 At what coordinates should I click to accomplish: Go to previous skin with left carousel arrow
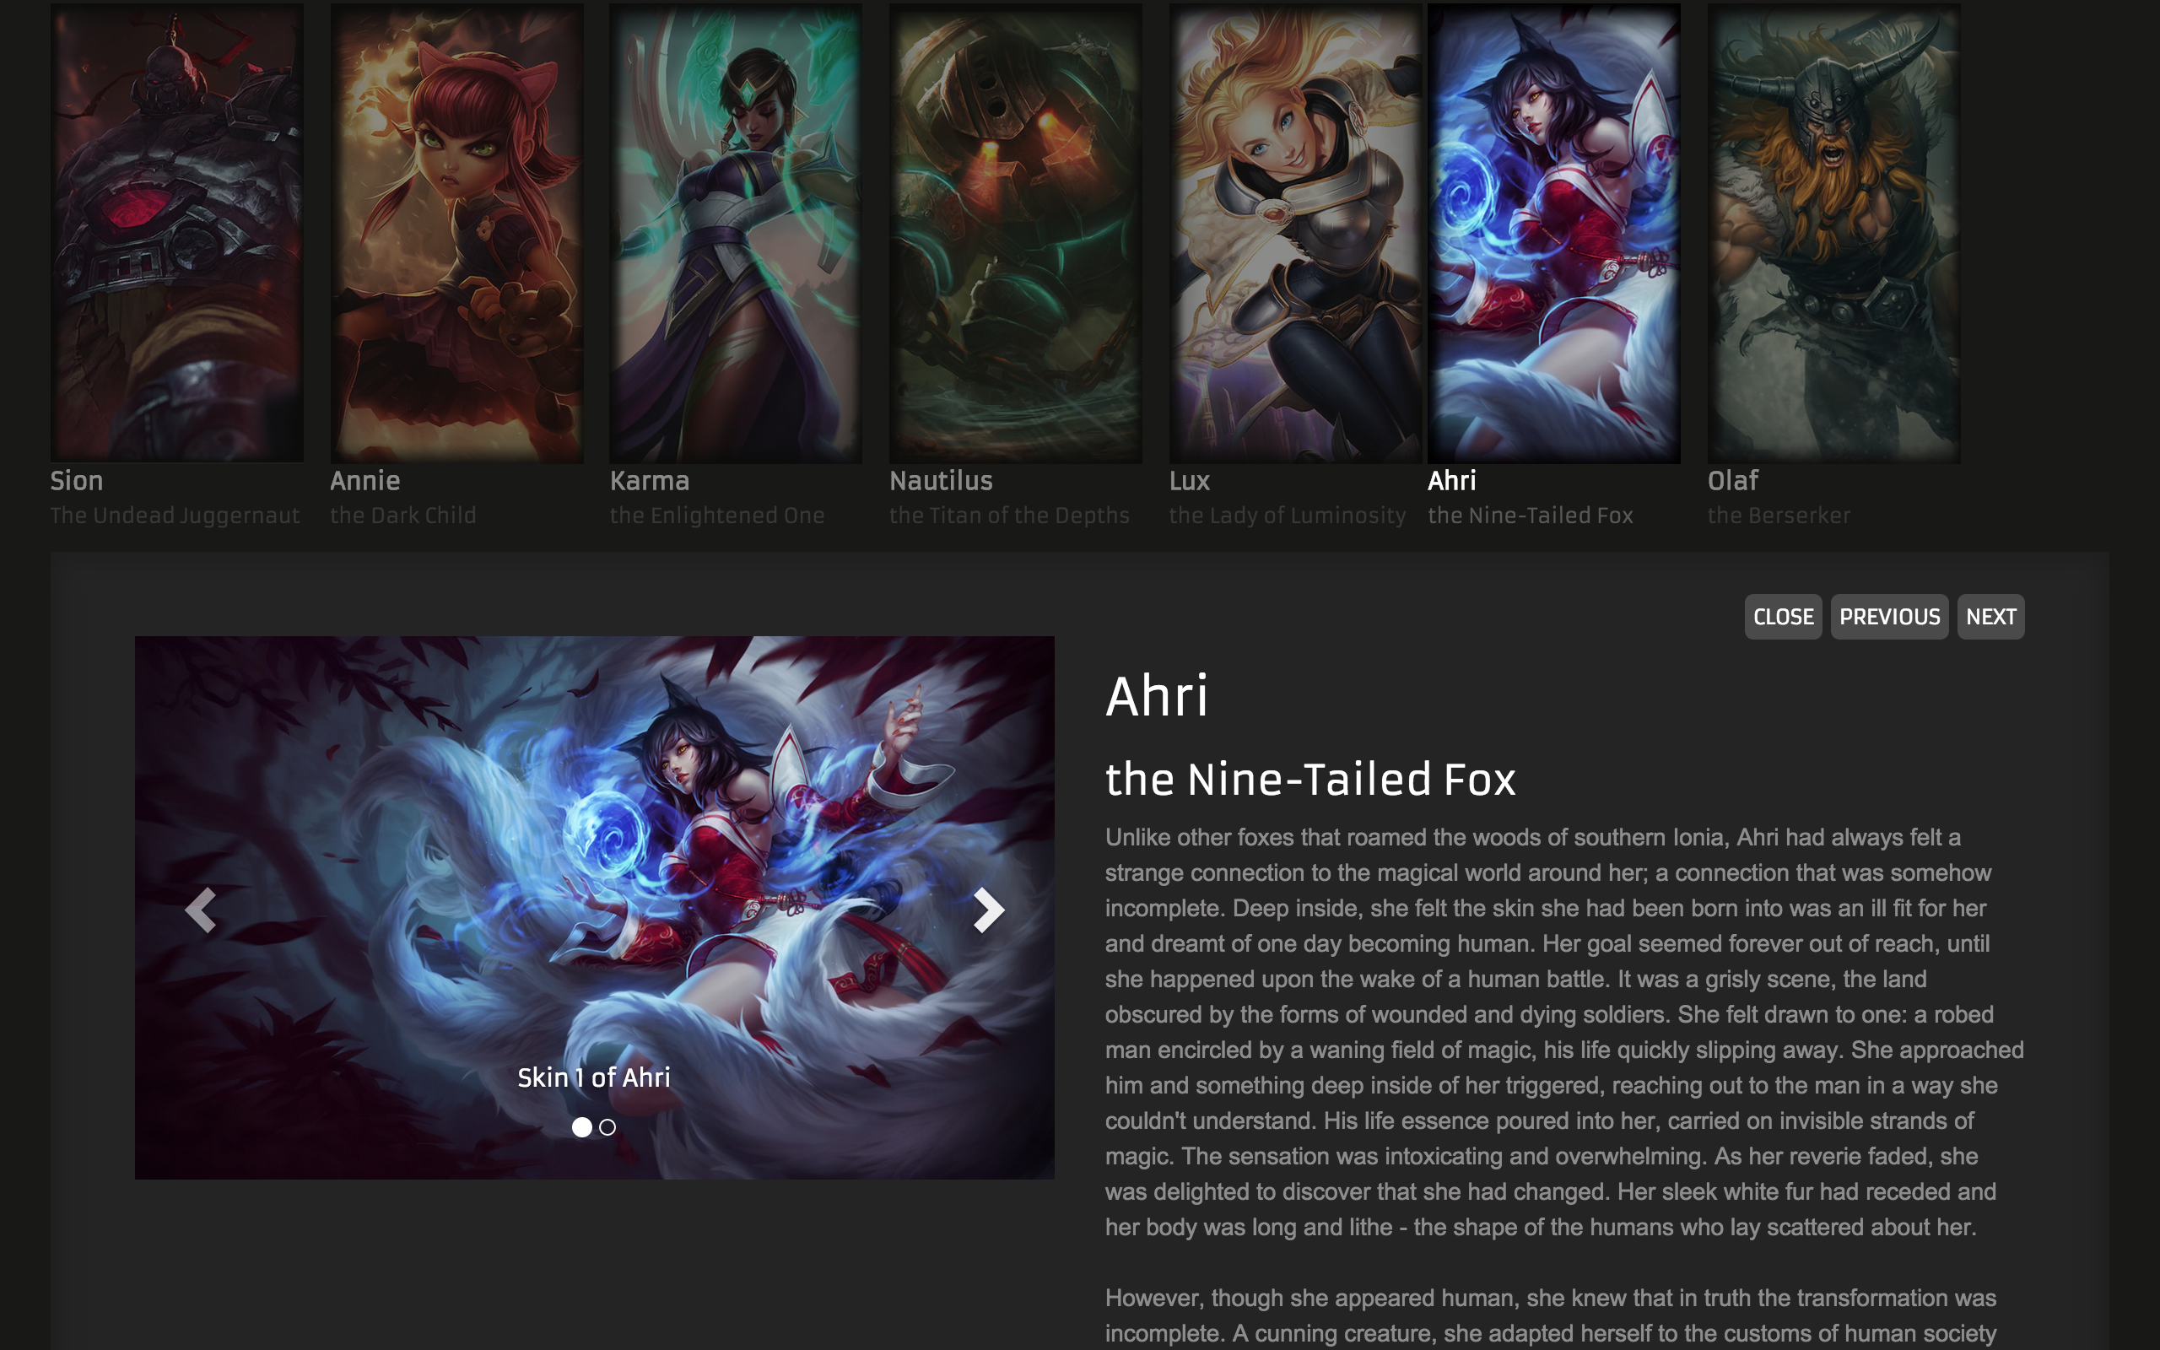[201, 910]
